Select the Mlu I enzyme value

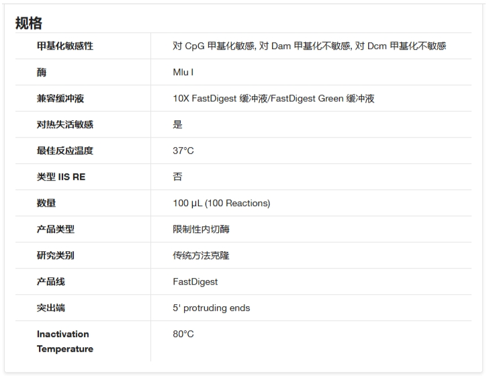pos(183,73)
